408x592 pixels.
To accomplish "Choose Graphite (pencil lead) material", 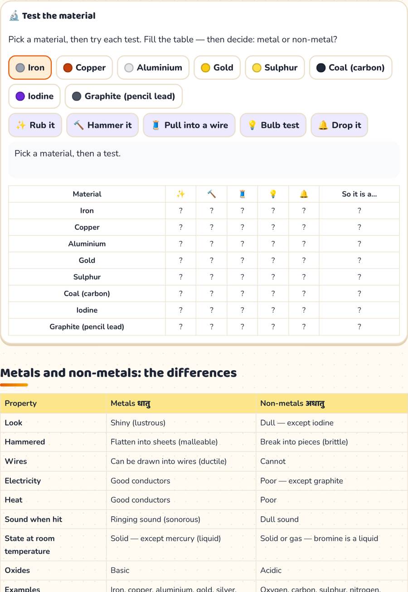I will (x=124, y=96).
